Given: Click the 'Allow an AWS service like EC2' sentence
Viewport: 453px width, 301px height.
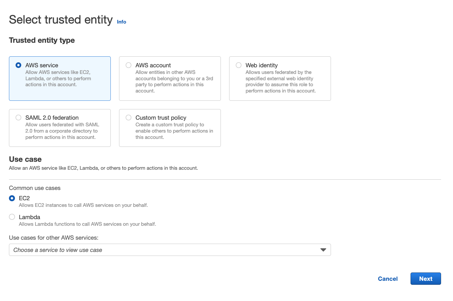Looking at the screenshot, I should coord(103,168).
